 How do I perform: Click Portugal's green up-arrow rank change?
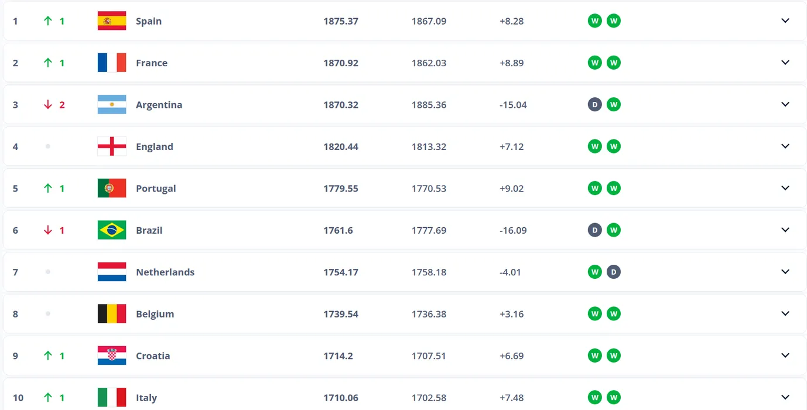pyautogui.click(x=48, y=189)
